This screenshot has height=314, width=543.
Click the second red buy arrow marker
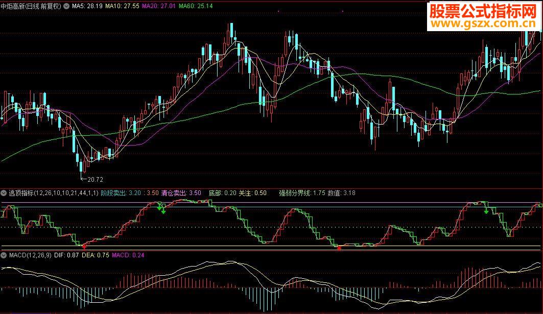(x=339, y=248)
